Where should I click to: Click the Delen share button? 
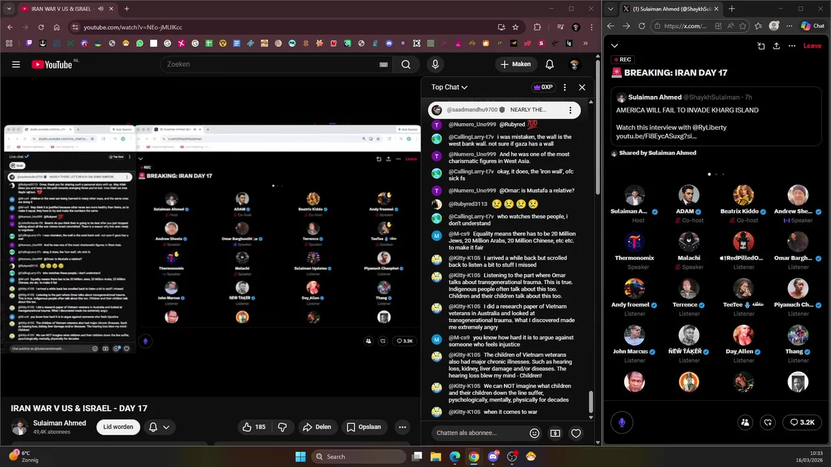pyautogui.click(x=317, y=427)
